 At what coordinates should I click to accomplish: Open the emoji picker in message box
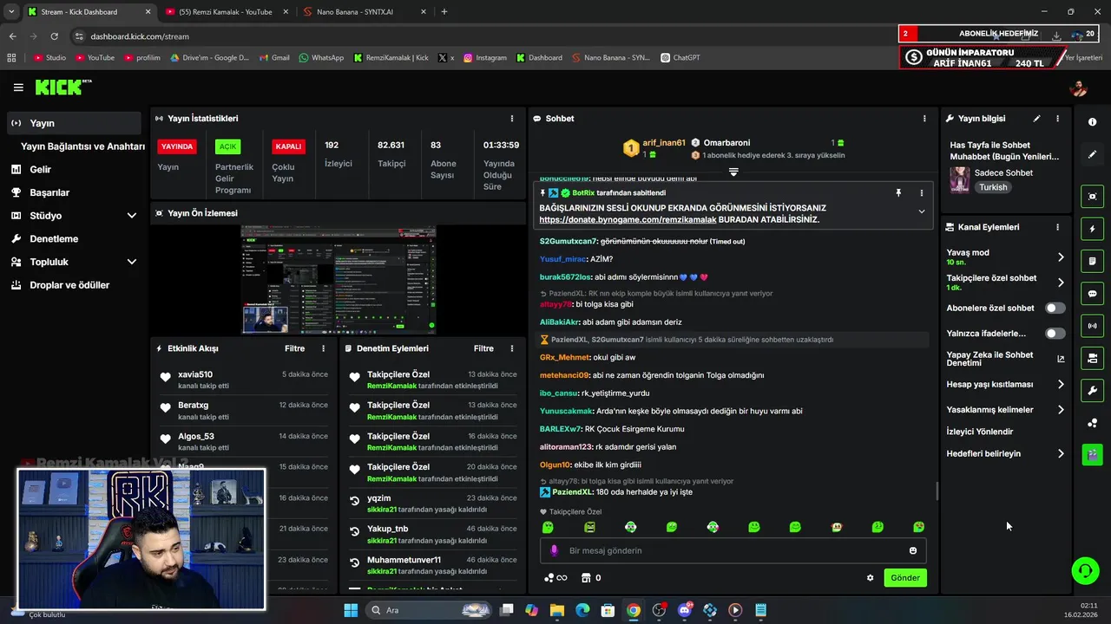click(x=912, y=550)
